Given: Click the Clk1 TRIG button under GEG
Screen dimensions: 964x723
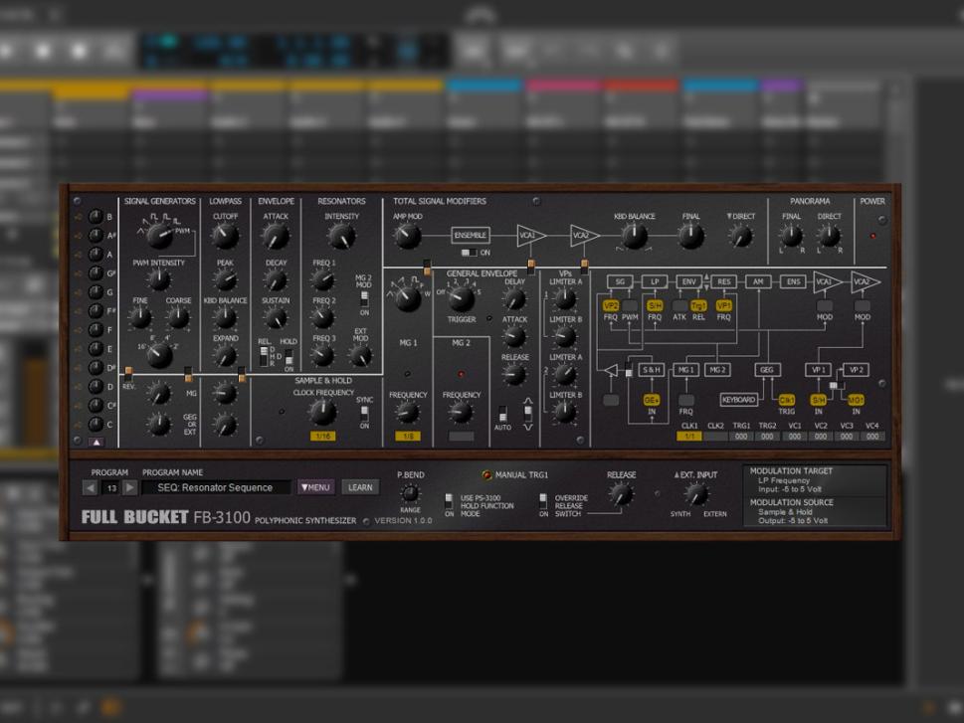Looking at the screenshot, I should [788, 399].
